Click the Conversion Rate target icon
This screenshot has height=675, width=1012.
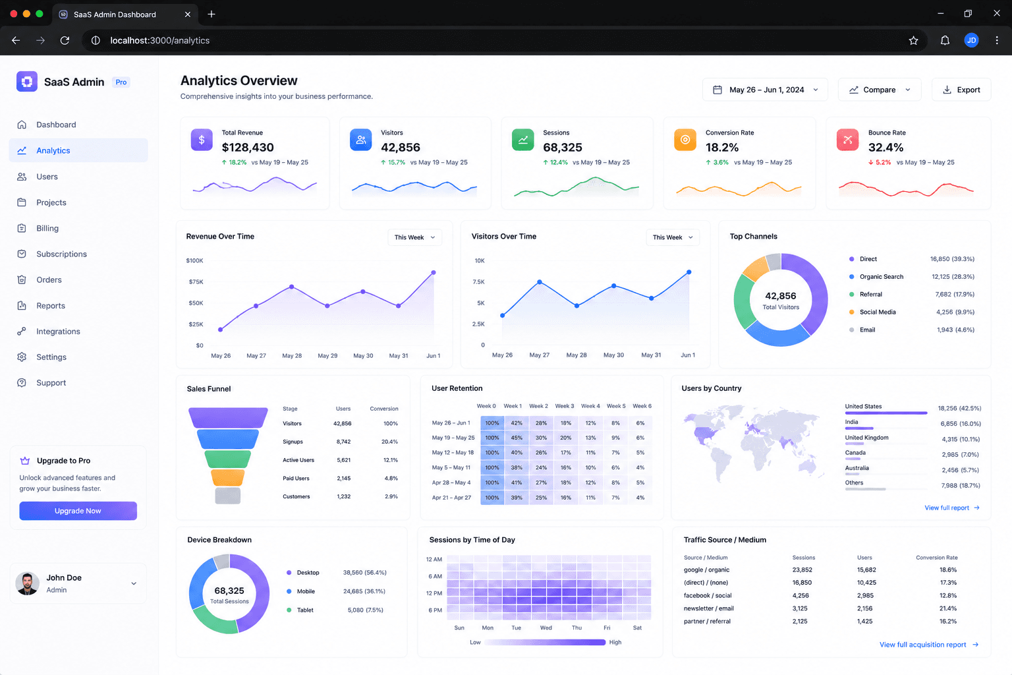coord(685,140)
